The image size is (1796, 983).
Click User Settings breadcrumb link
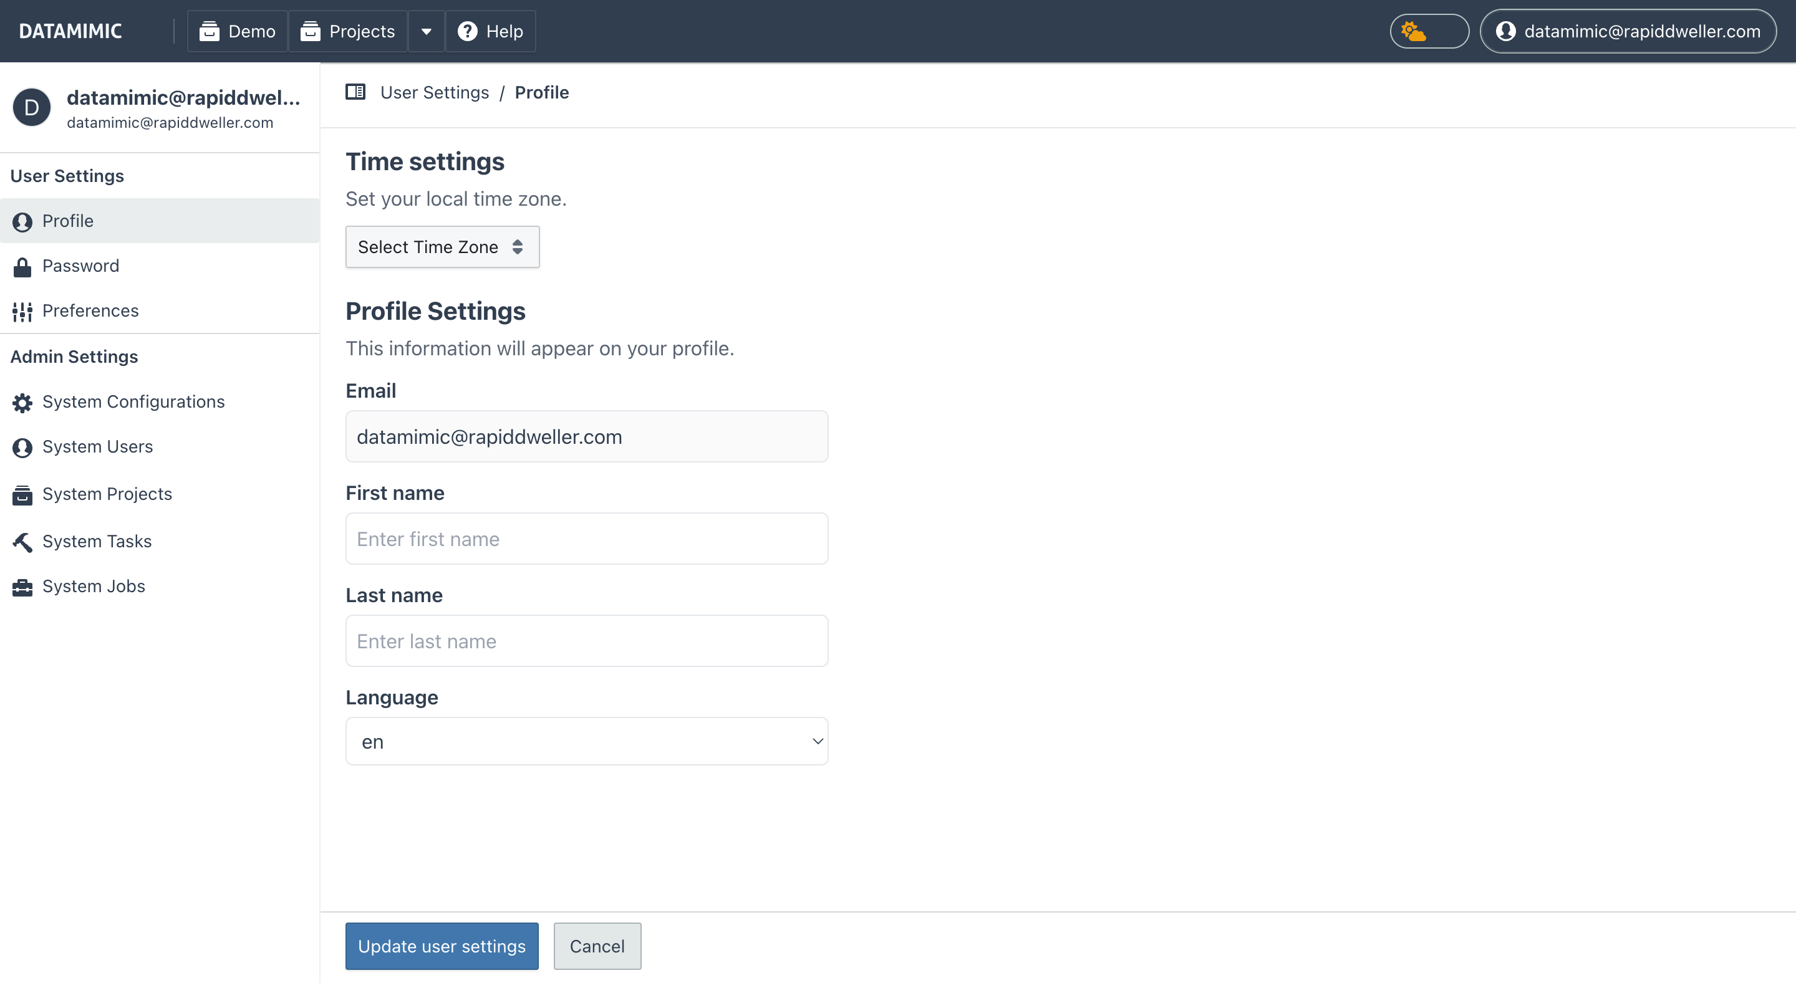coord(435,93)
